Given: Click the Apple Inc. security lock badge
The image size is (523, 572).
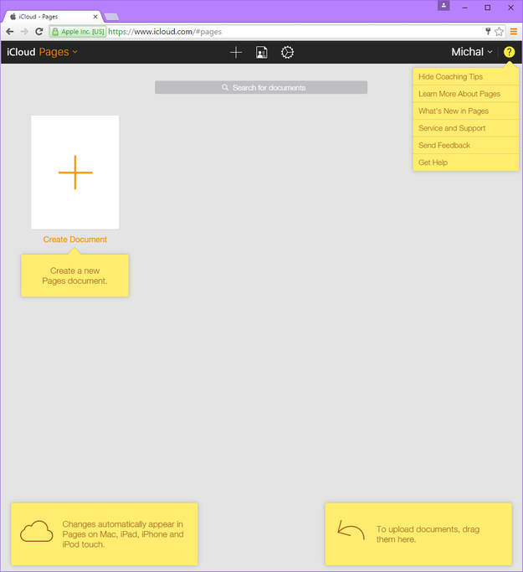Looking at the screenshot, I should pyautogui.click(x=78, y=32).
